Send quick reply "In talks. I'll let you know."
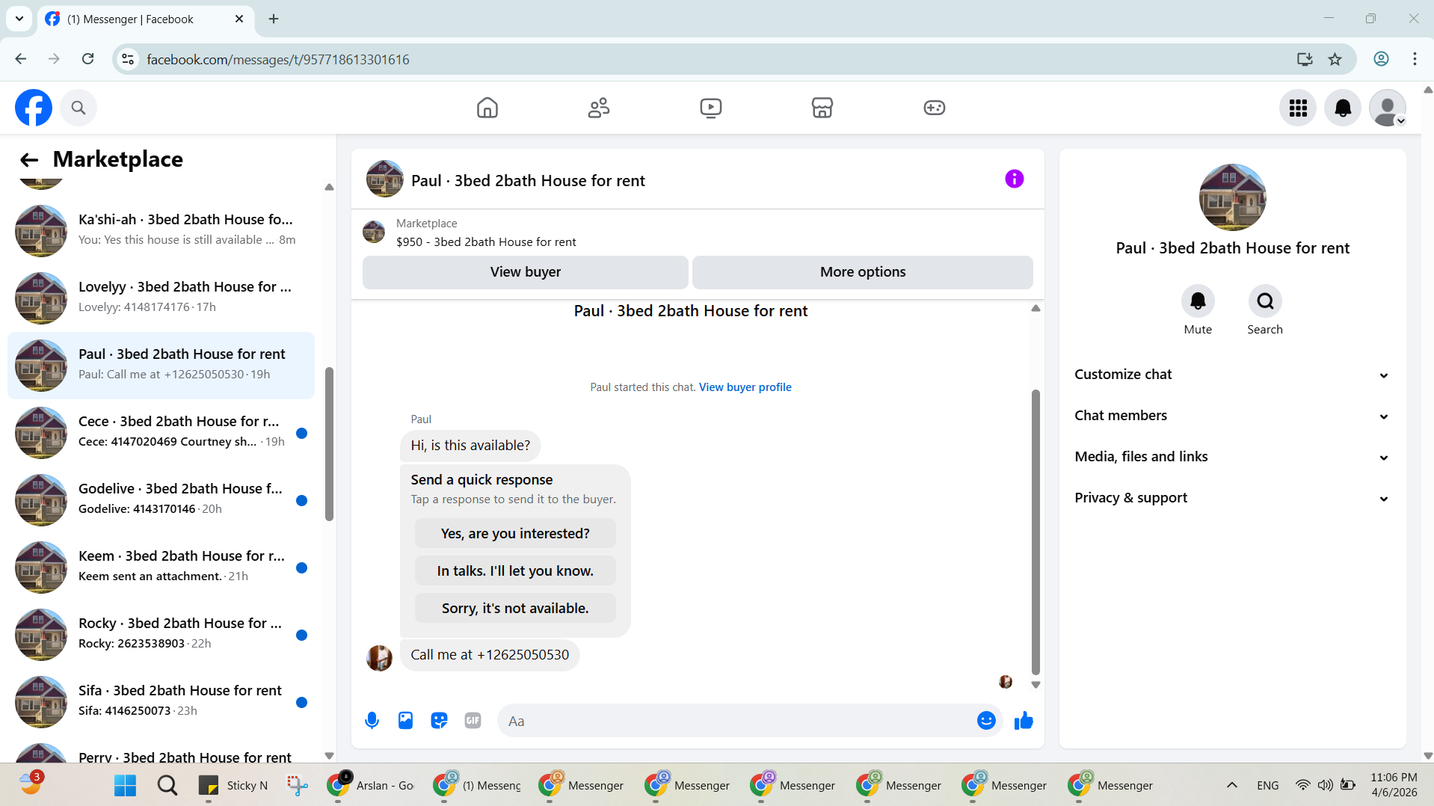Screen dimensions: 1434x806 pos(515,571)
